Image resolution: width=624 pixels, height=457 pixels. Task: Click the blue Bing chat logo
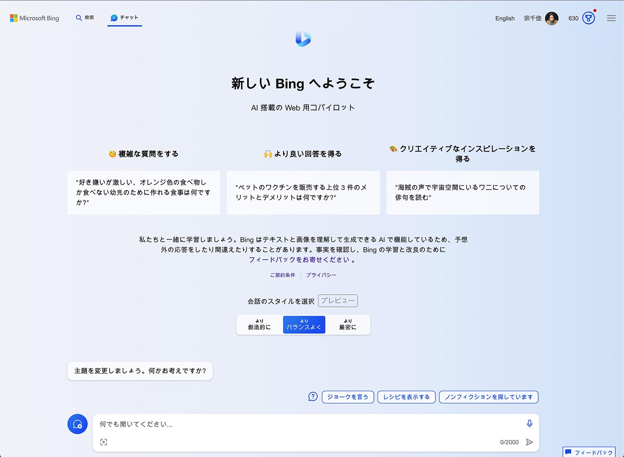click(x=303, y=39)
